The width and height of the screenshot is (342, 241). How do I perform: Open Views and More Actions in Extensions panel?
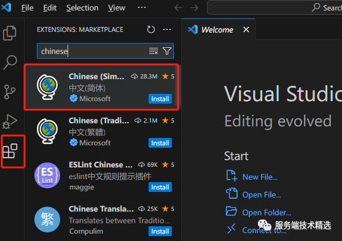click(x=167, y=29)
